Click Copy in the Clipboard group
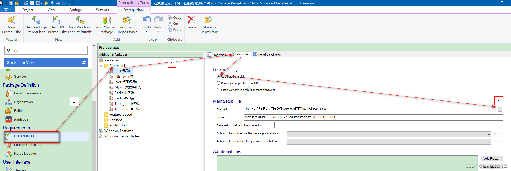Screen dimensions: 511x171 pyautogui.click(x=175, y=18)
